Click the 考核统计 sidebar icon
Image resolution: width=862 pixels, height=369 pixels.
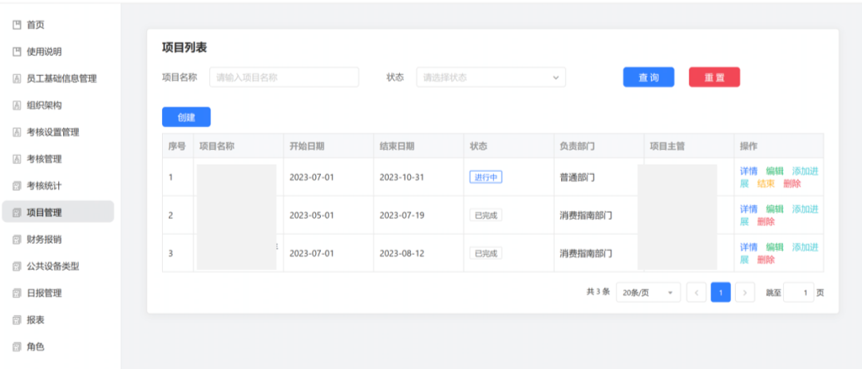click(x=17, y=186)
